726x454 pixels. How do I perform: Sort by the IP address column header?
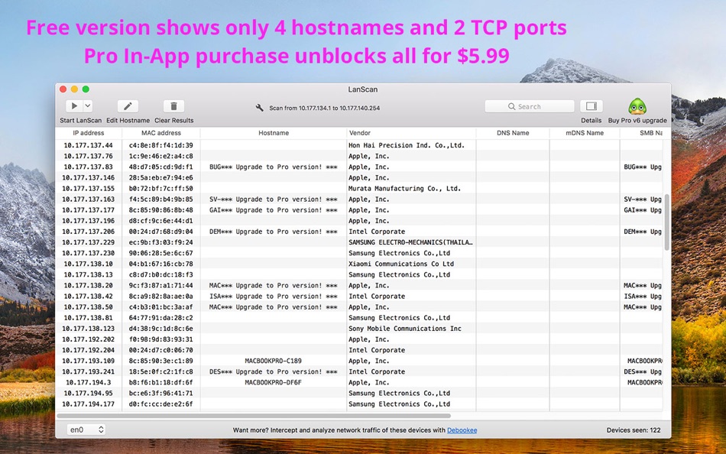click(89, 133)
